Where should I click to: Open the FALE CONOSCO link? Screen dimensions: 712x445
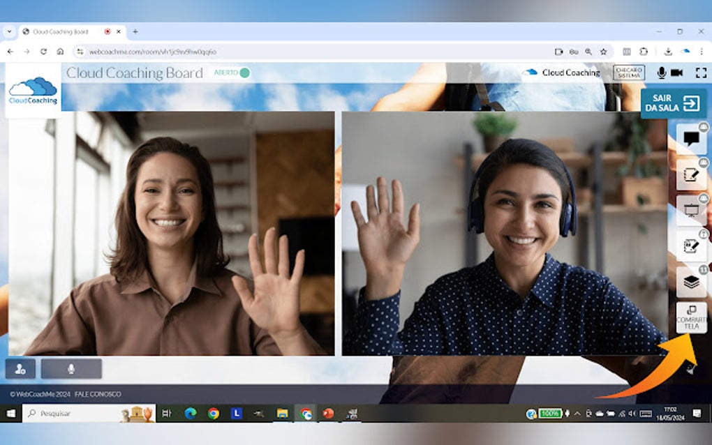pos(96,394)
